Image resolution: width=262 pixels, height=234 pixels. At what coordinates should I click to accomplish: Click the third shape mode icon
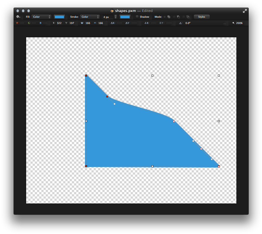[x=188, y=17]
